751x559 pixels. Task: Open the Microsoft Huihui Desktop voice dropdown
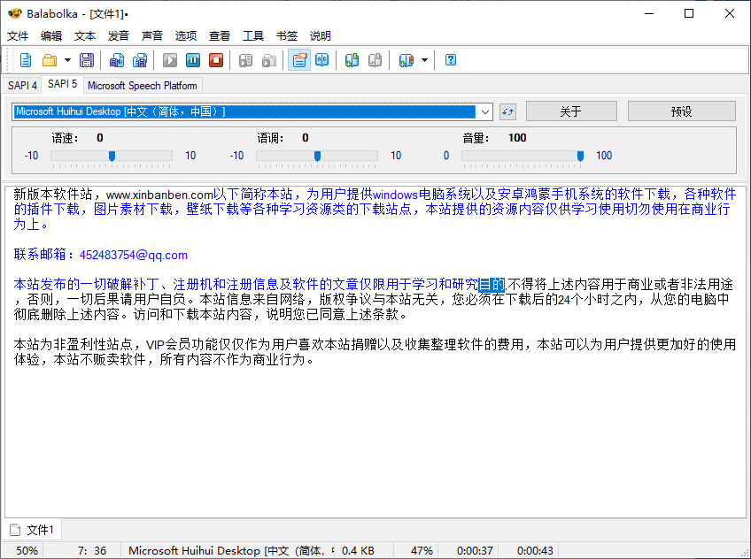252,112
